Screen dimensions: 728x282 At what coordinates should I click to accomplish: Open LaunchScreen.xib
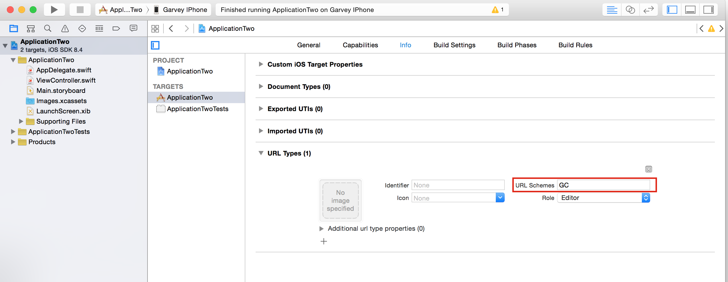click(x=63, y=111)
